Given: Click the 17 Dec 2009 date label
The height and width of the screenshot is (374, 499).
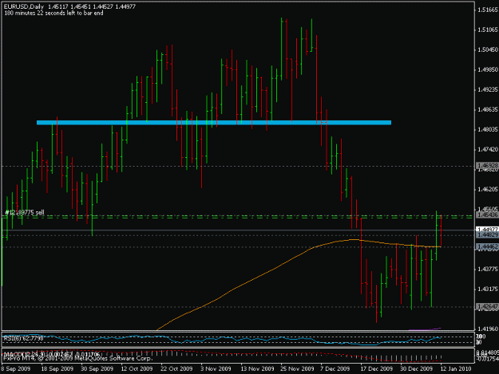Looking at the screenshot, I should (x=377, y=368).
